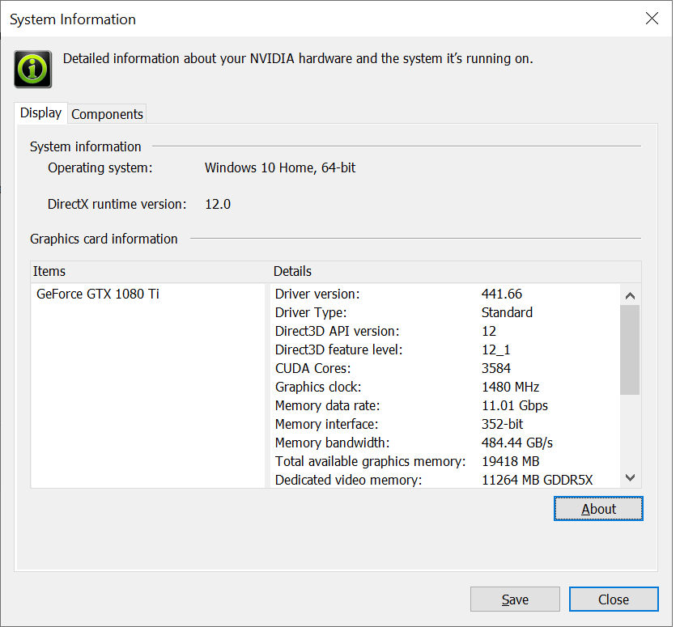Click the Dedicated video memory label
The height and width of the screenshot is (627, 680).
click(348, 480)
